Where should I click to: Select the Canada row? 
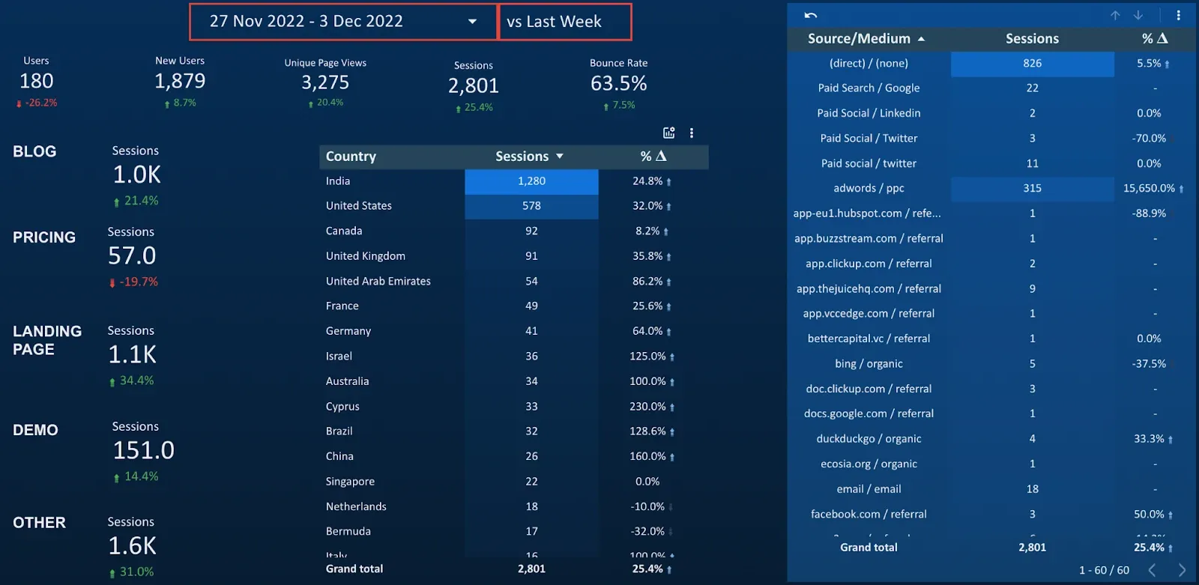point(513,231)
